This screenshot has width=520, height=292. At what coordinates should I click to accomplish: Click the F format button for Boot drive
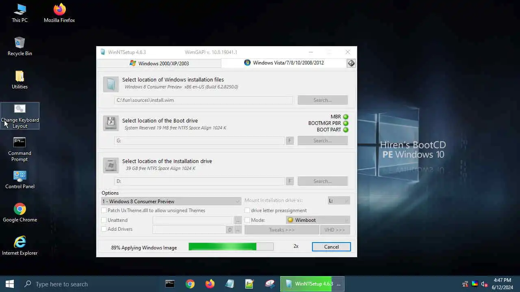click(x=290, y=141)
